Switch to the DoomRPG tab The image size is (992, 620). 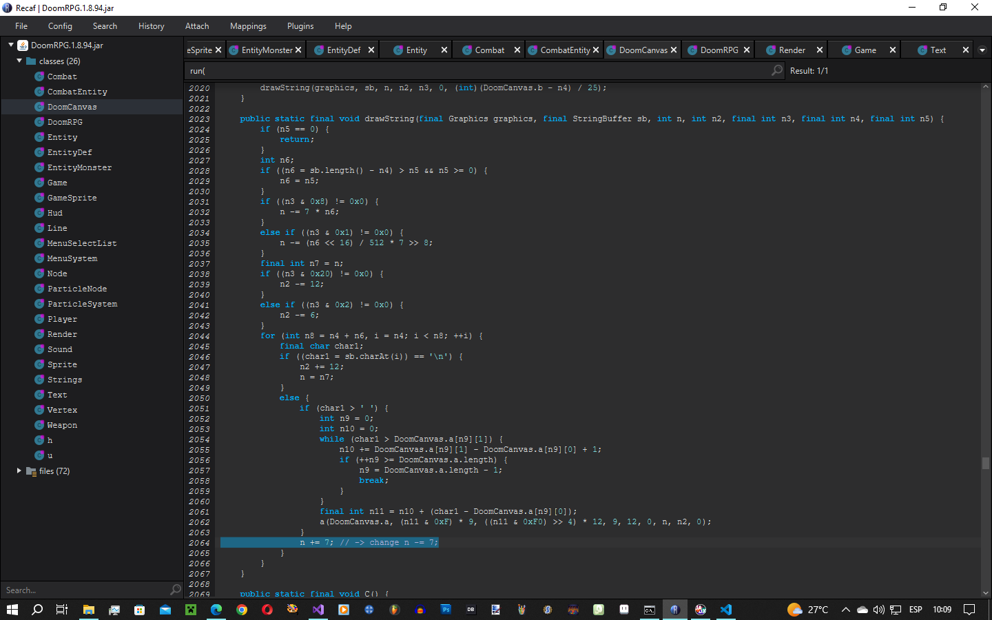tap(719, 50)
